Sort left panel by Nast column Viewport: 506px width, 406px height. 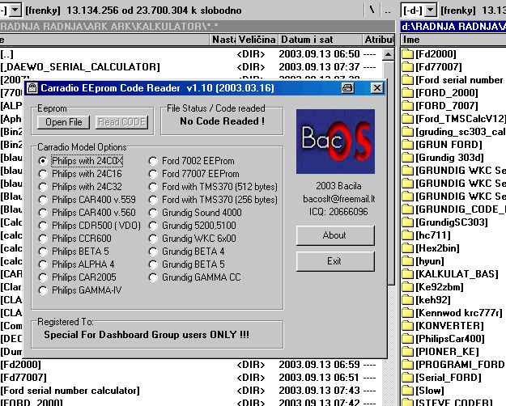click(223, 40)
